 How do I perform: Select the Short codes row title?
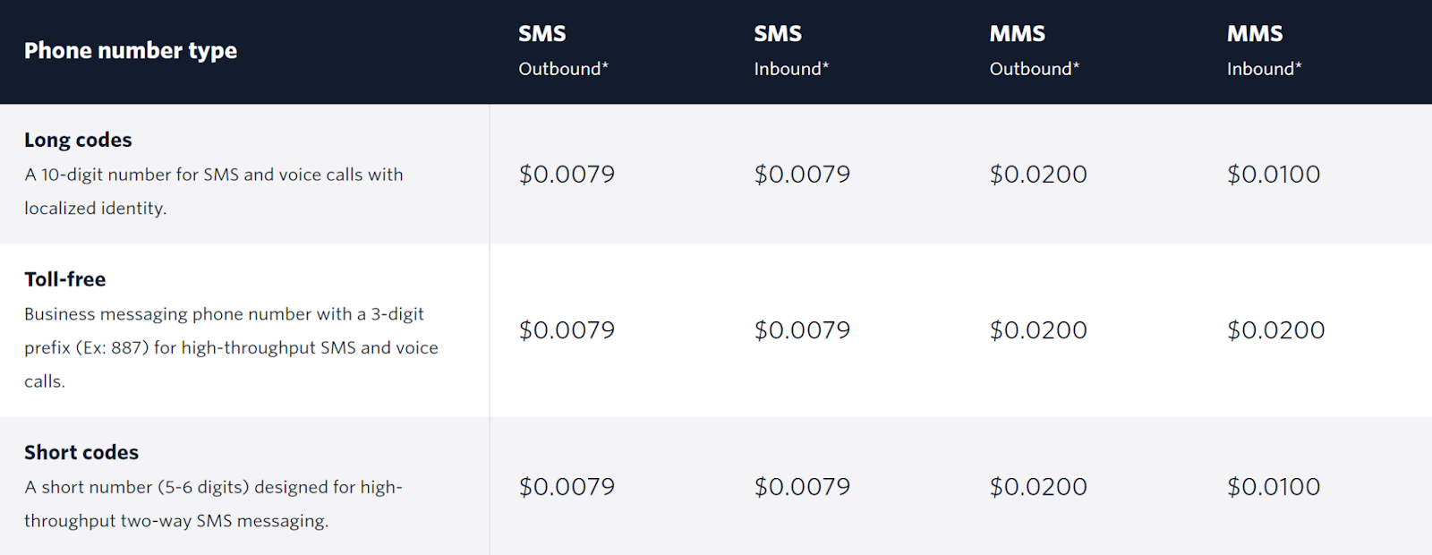pos(81,453)
